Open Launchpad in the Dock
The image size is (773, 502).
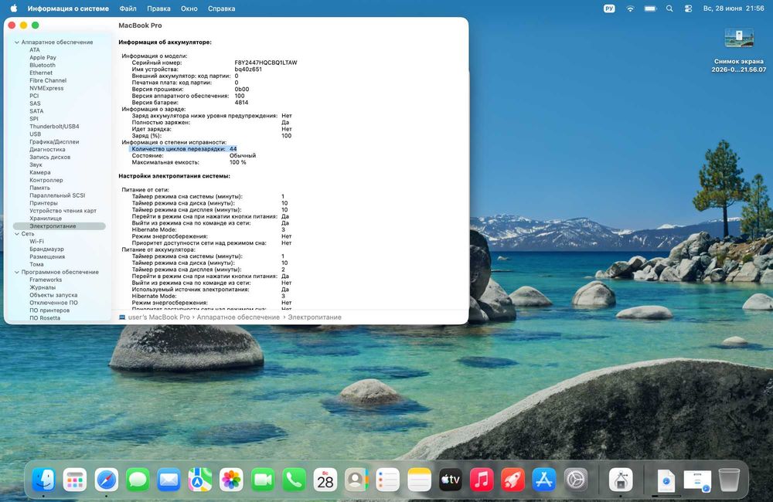click(75, 480)
